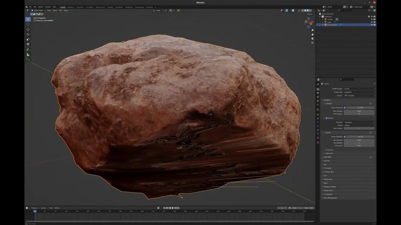401x225 pixels.
Task: Click the Max Samples field under Render
Action: [359, 140]
